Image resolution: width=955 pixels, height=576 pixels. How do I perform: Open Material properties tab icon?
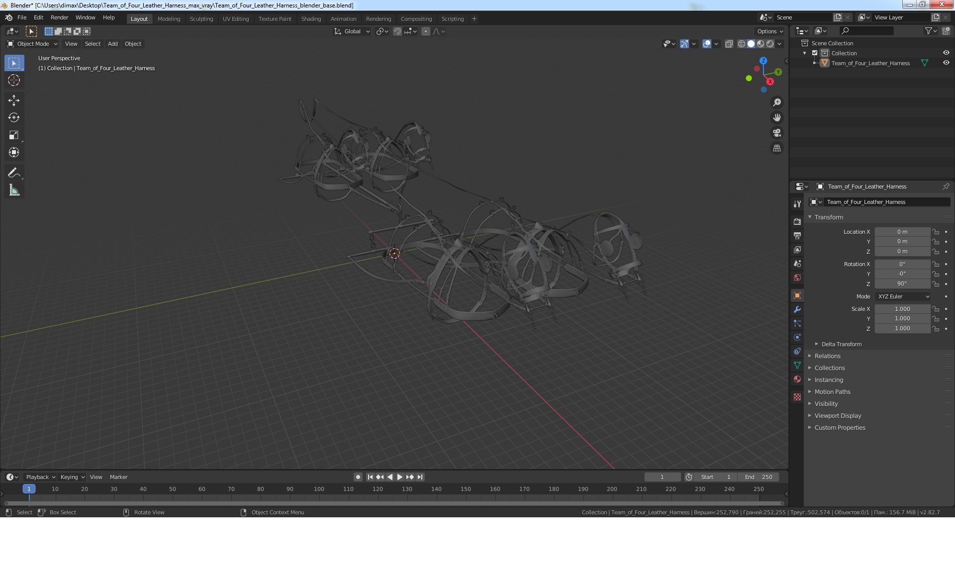(x=797, y=379)
